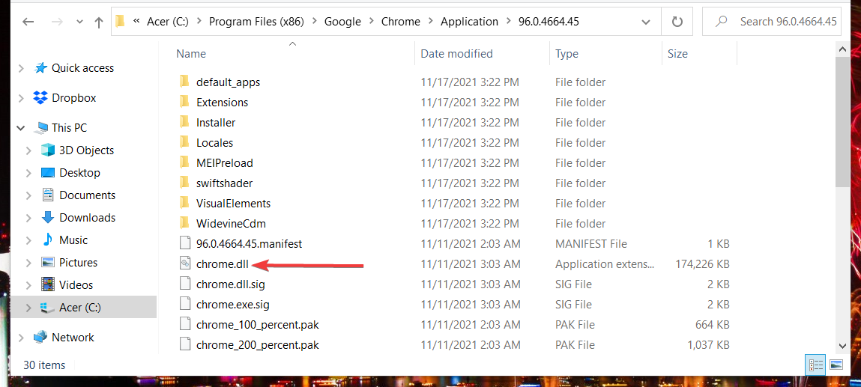Select Acer (C:) in the address path

167,22
